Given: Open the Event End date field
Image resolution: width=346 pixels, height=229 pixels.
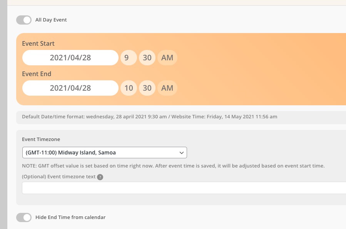Looking at the screenshot, I should (x=70, y=88).
